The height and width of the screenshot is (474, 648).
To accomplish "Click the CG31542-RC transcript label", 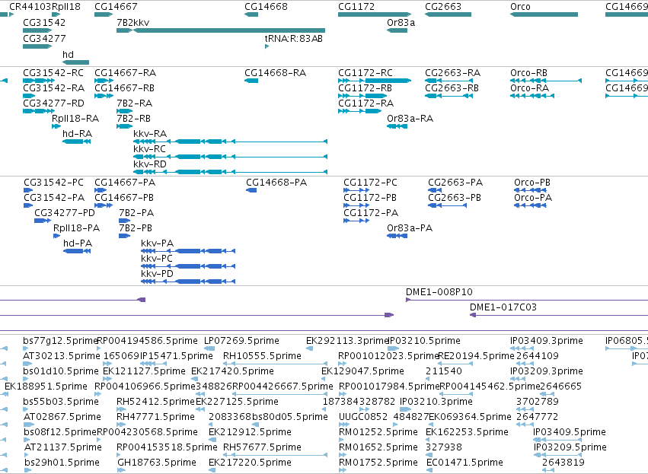I will [x=53, y=73].
